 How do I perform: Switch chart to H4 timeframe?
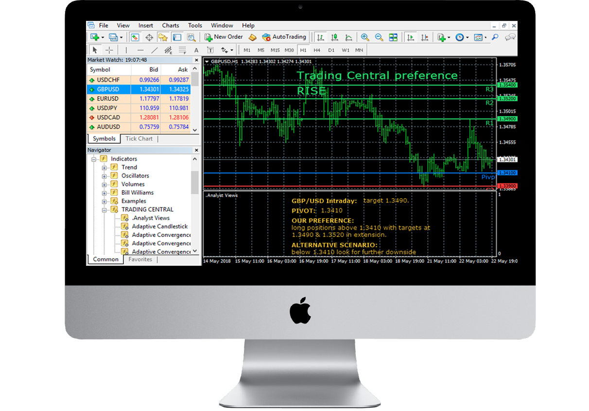[x=316, y=50]
